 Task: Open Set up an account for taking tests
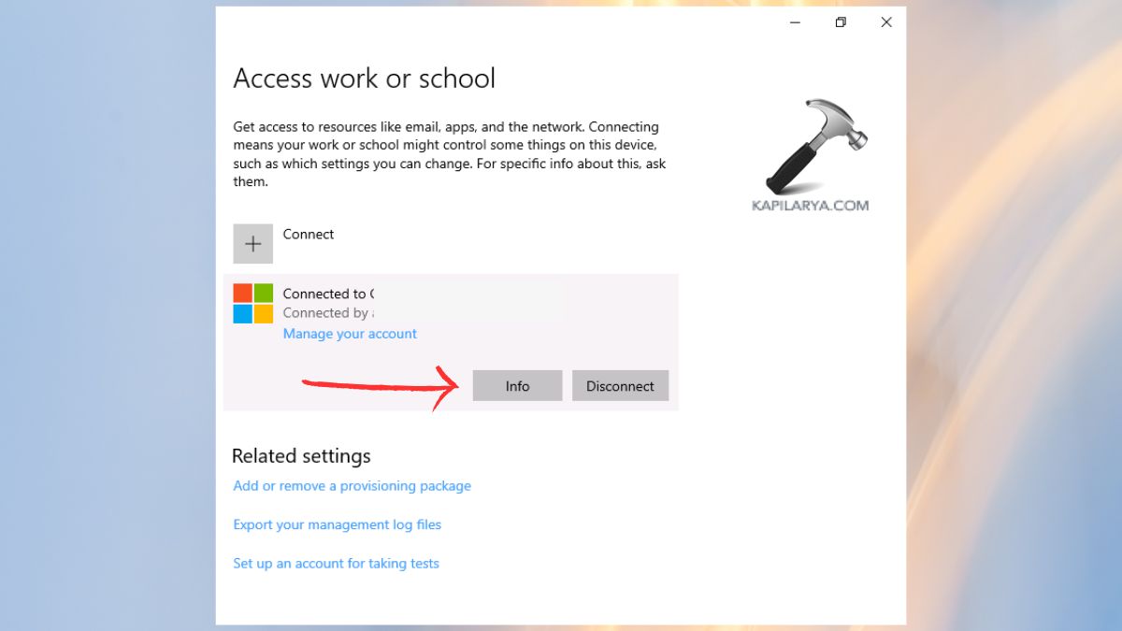point(336,563)
